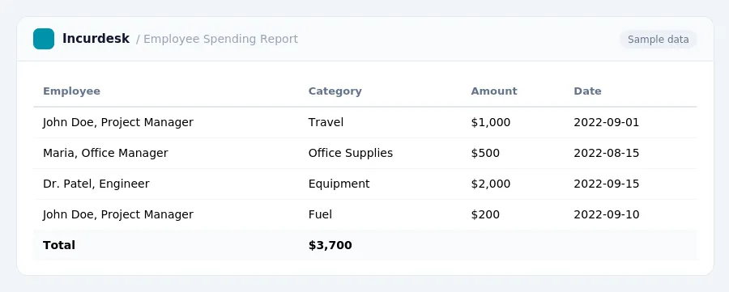Screen dimensions: 729x292
Task: Click the $200 amount cell
Action: (485, 214)
